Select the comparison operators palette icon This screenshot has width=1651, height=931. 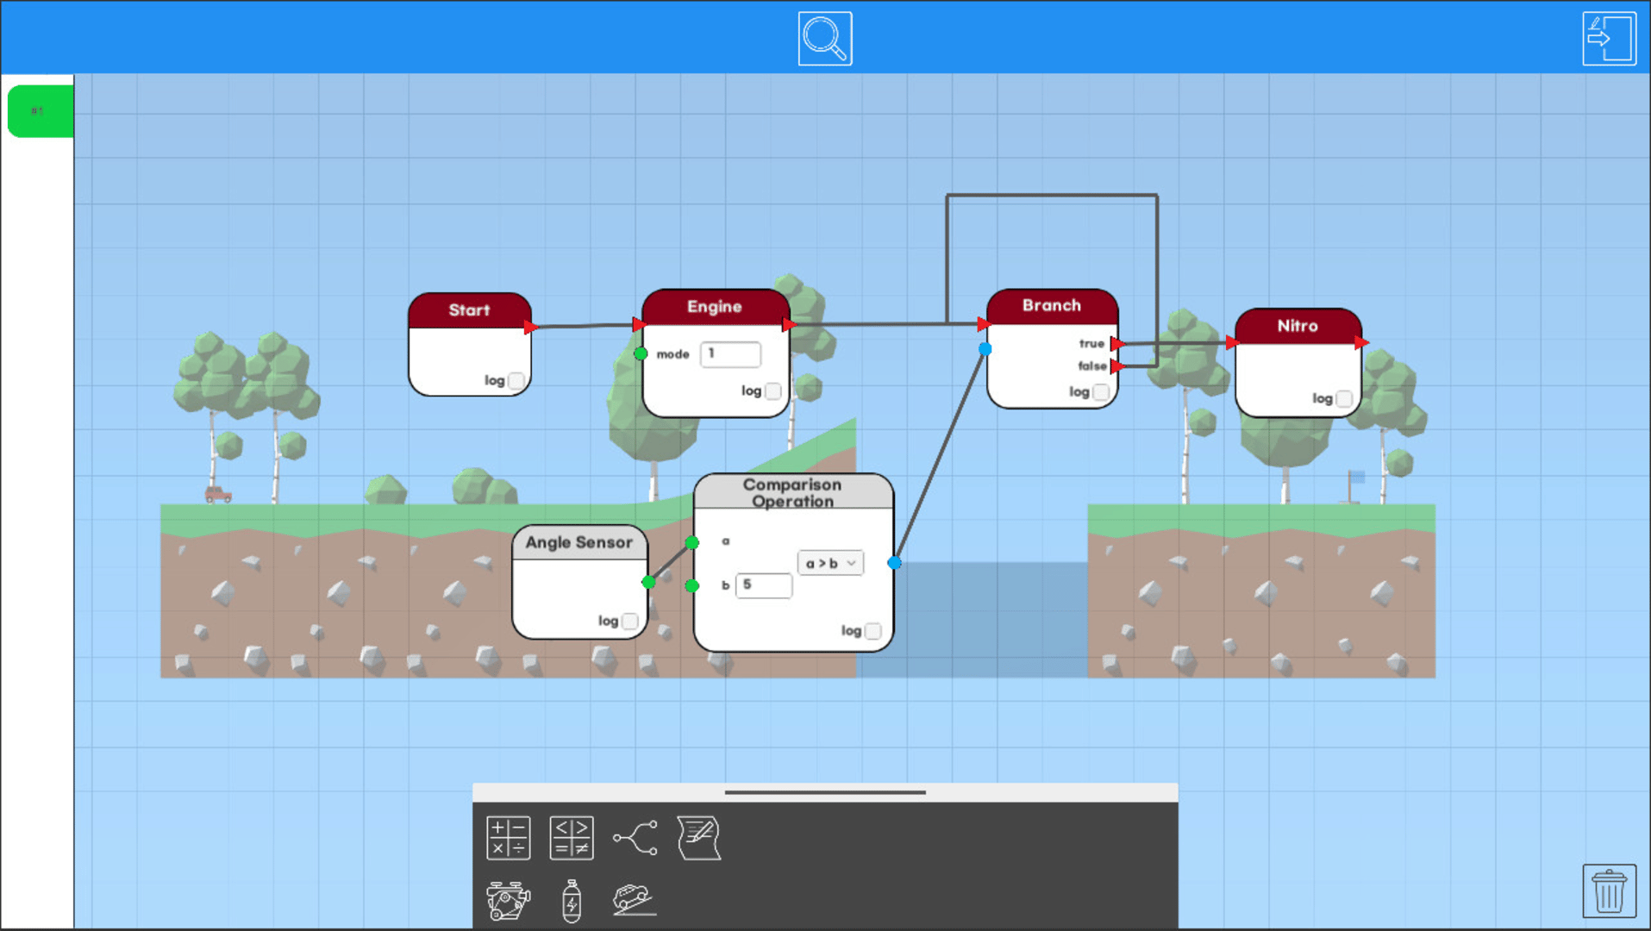pos(571,838)
